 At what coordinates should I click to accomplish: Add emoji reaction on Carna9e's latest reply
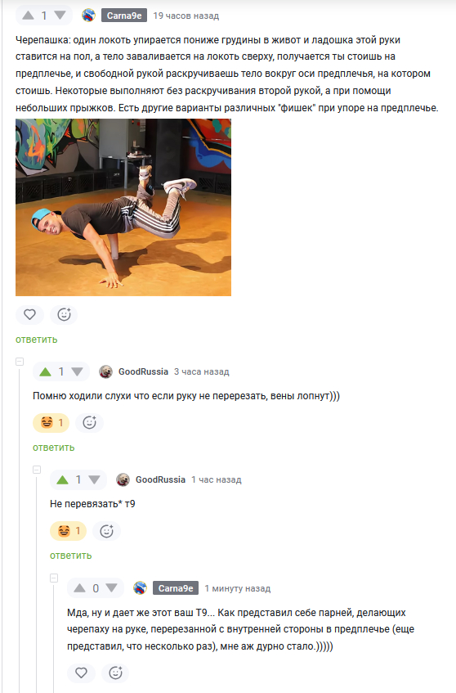[116, 673]
